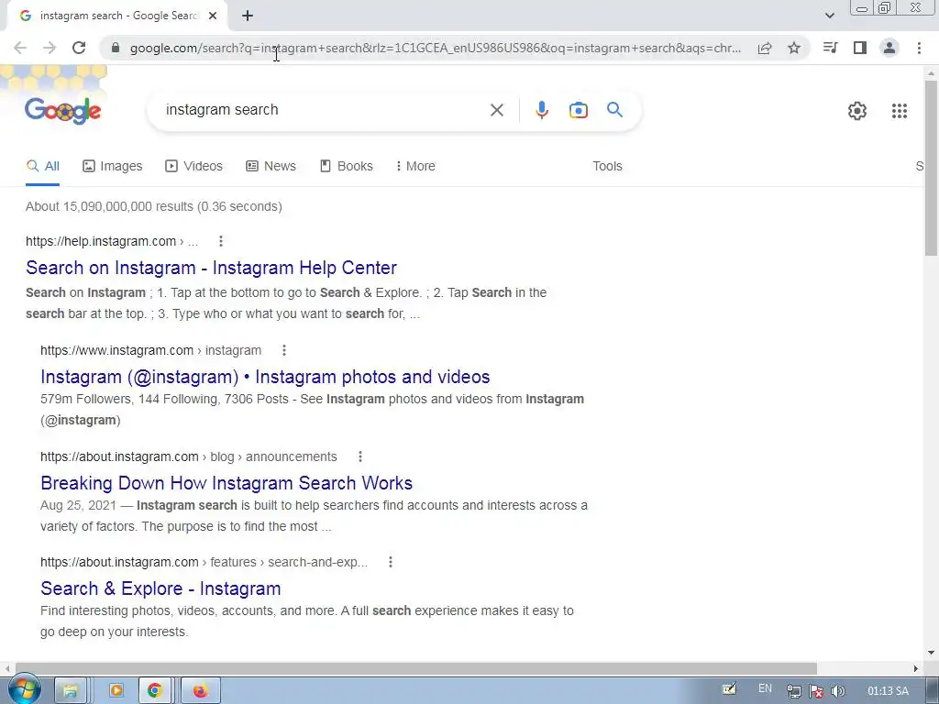
Task: Click the vertical scrollbar thumb
Action: [931, 168]
